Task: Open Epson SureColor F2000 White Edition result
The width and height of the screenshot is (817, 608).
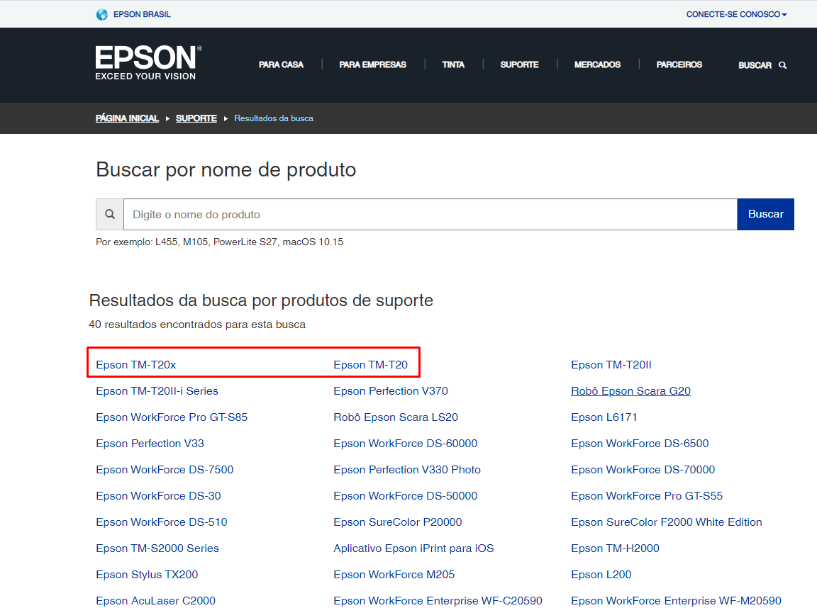Action: coord(667,522)
